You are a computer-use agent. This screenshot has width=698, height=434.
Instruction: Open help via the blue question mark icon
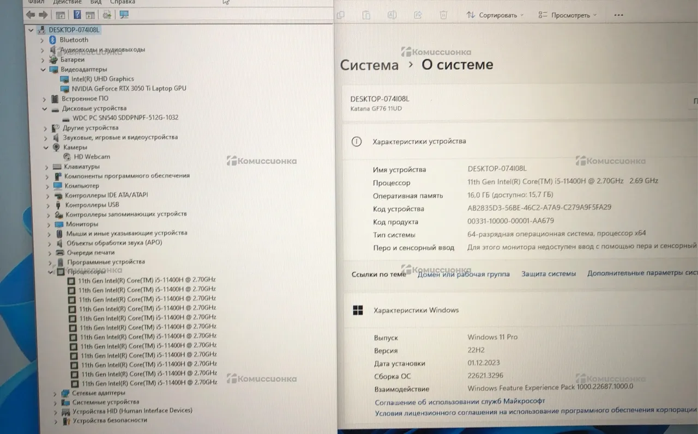click(x=78, y=15)
